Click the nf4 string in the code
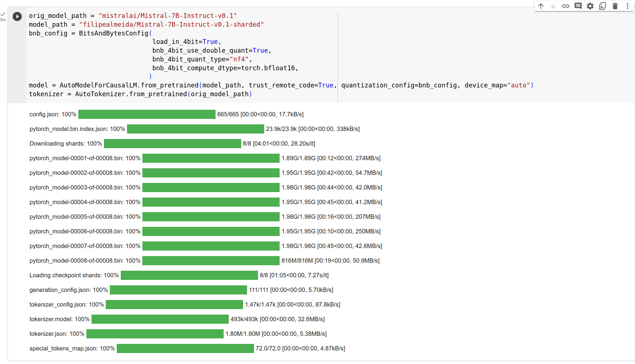635x364 pixels. 239,59
